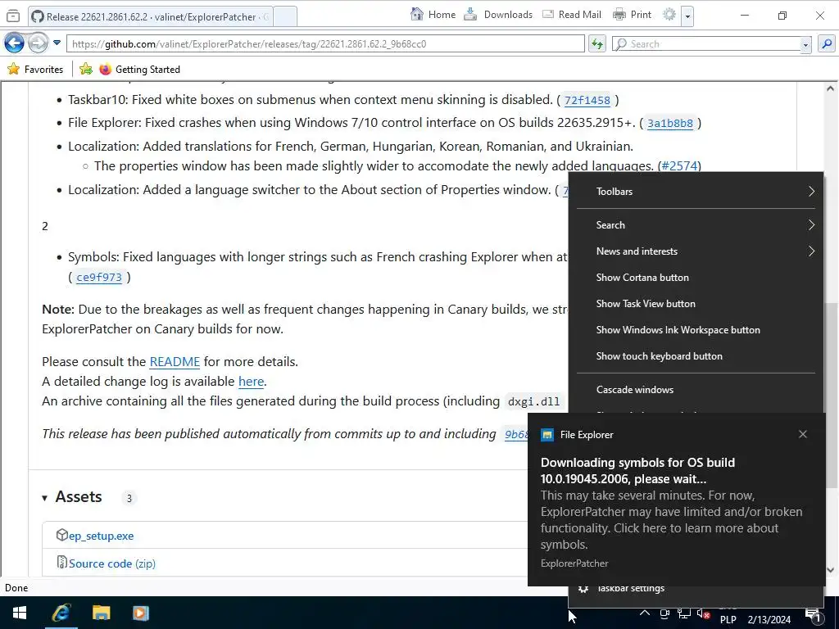The width and height of the screenshot is (839, 629).
Task: Open the gear Tools icon
Action: (x=669, y=15)
